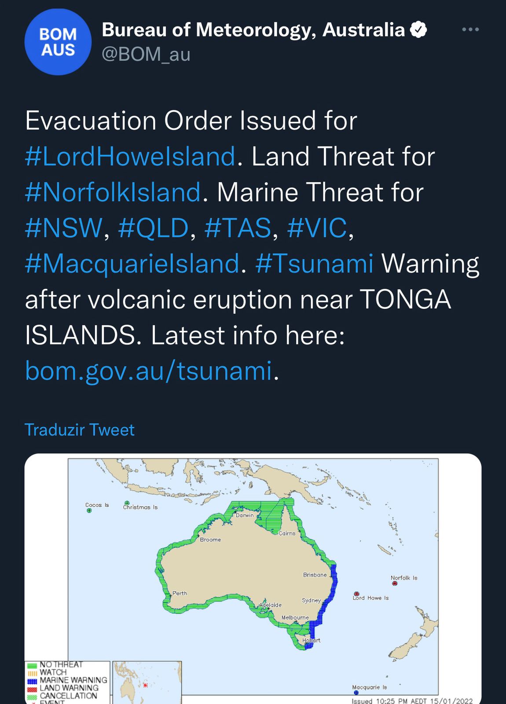Open the three-dot tweet options menu

(x=470, y=29)
